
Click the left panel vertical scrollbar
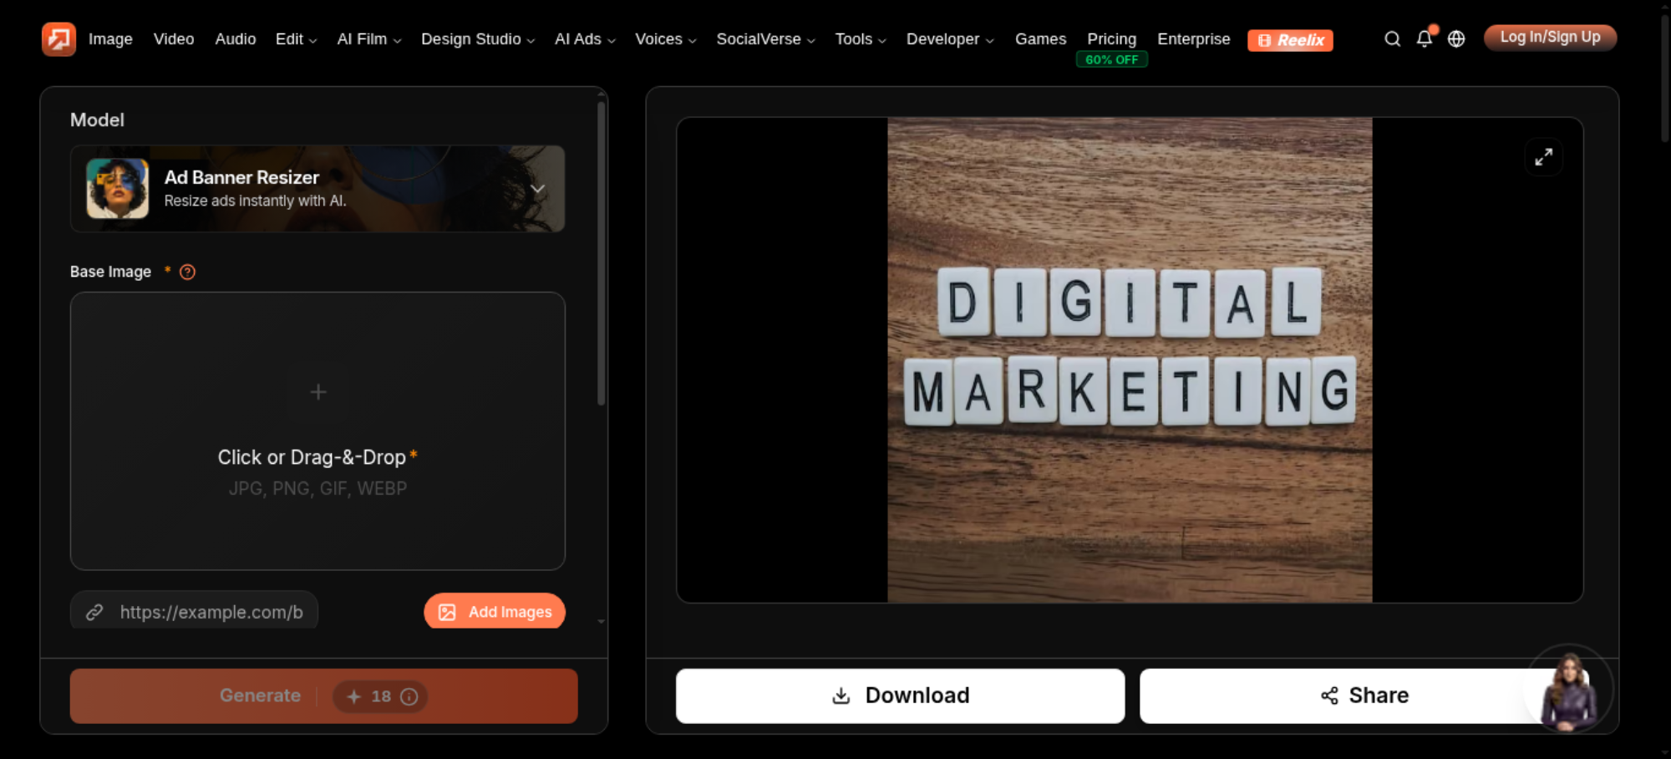click(601, 255)
